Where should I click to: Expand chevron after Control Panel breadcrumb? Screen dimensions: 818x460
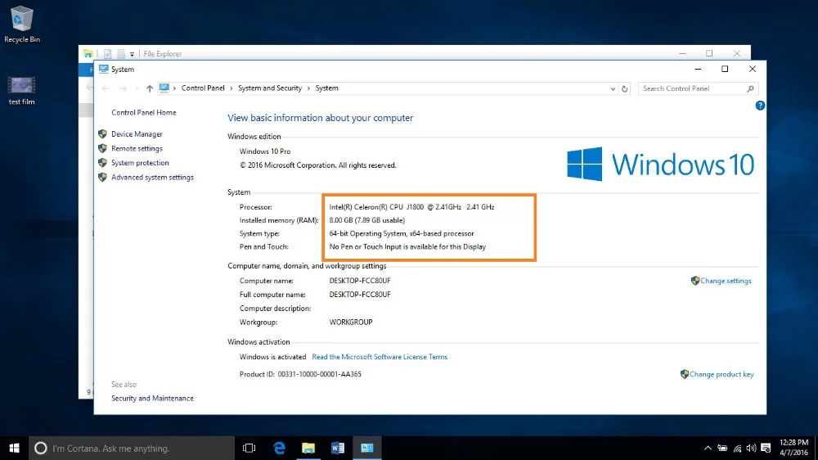(231, 88)
